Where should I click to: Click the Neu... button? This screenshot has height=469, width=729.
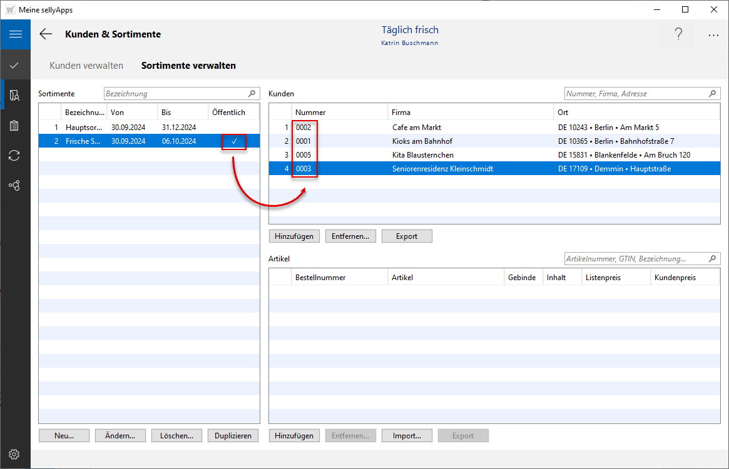(64, 436)
